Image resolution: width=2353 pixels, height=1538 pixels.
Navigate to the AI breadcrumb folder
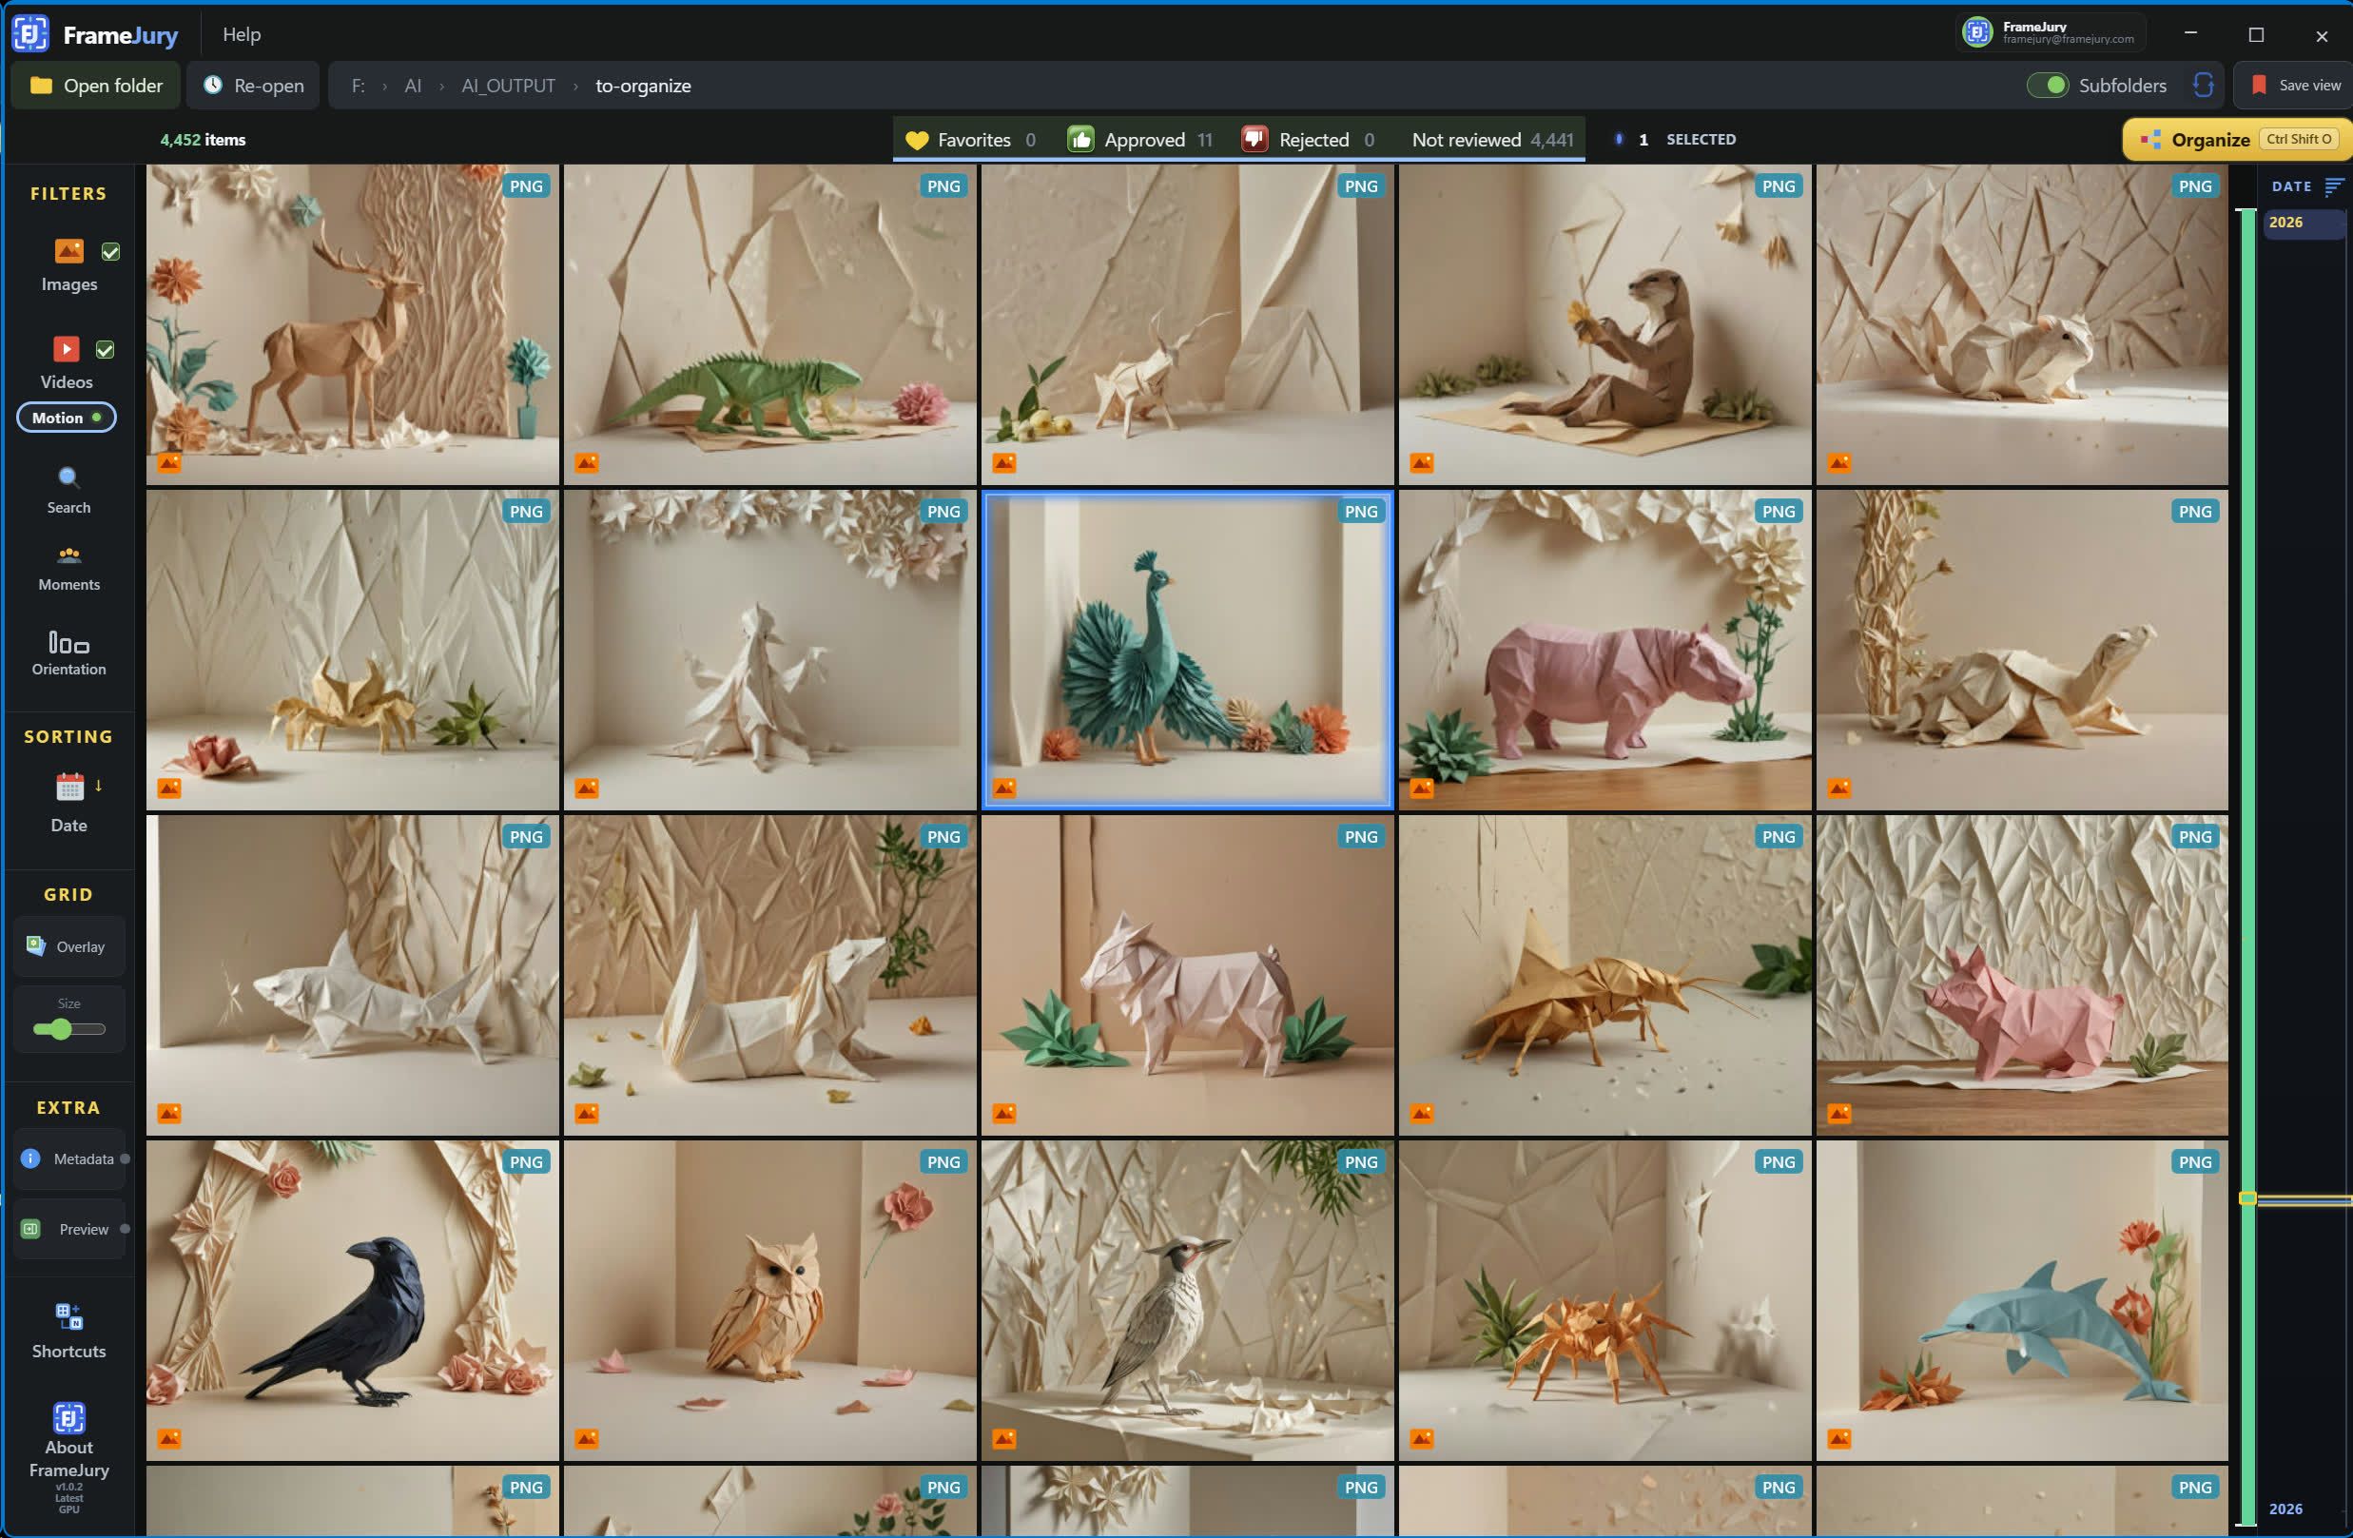(x=412, y=86)
